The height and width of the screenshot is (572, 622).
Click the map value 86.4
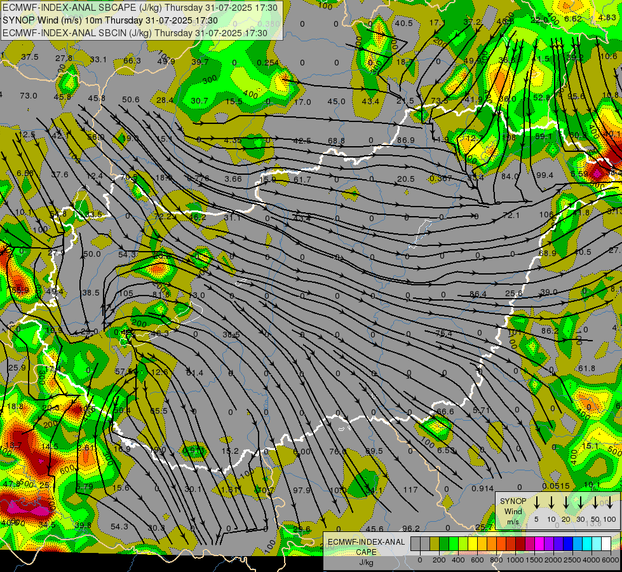478,294
